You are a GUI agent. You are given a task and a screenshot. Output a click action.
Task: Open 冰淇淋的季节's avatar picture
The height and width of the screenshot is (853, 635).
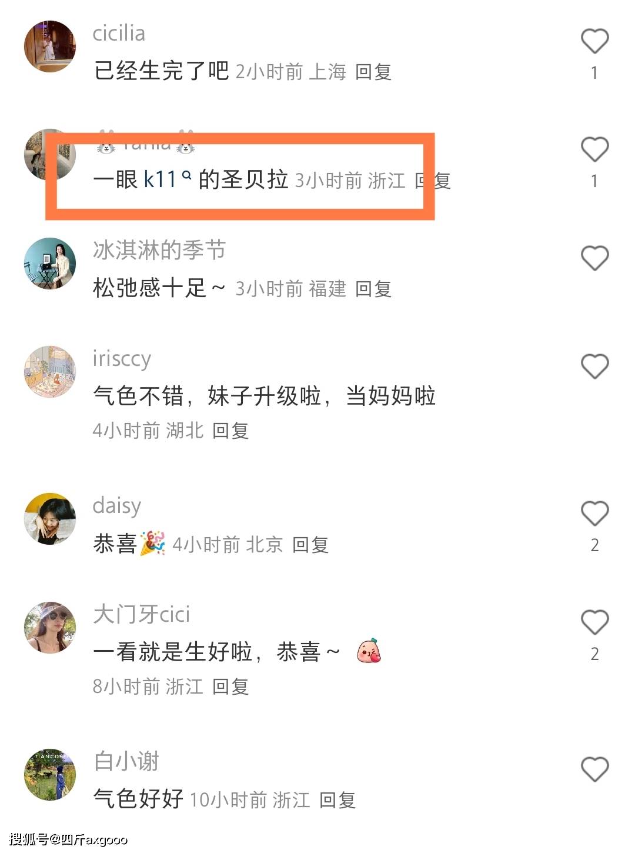click(50, 263)
